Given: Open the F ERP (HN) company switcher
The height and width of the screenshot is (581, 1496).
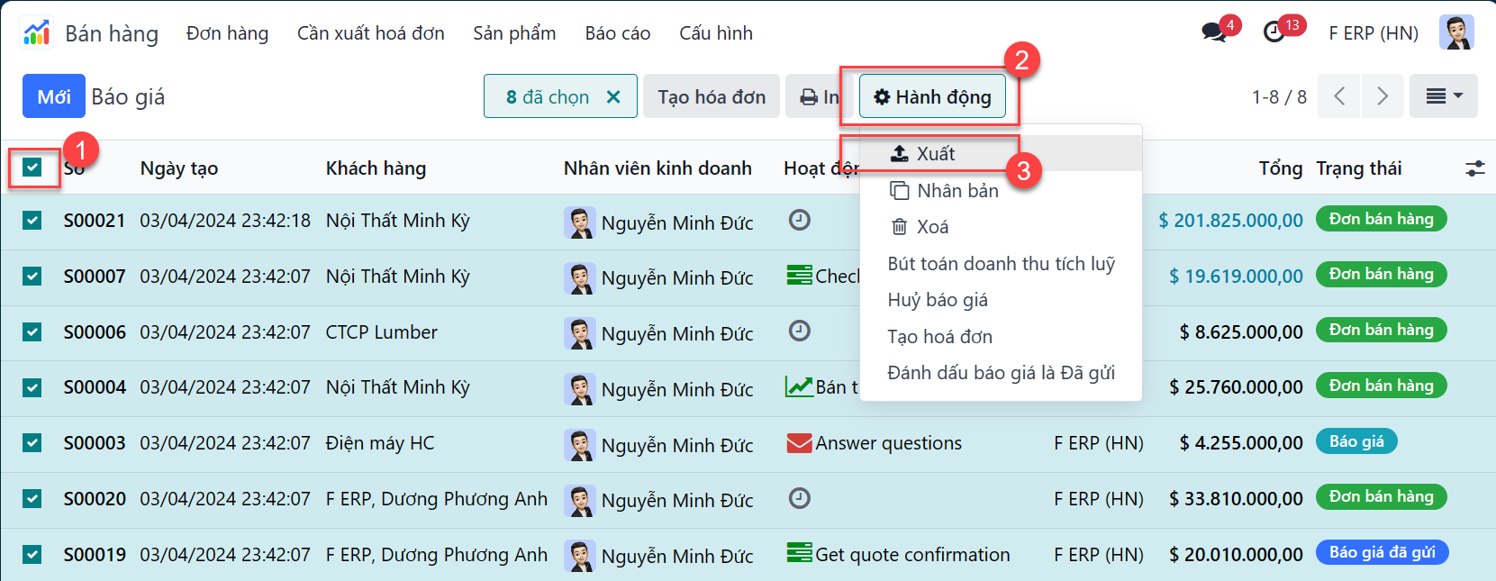Looking at the screenshot, I should point(1374,33).
